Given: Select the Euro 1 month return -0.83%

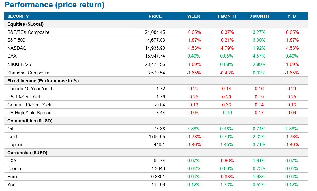Looking at the screenshot, I should 227,177.
